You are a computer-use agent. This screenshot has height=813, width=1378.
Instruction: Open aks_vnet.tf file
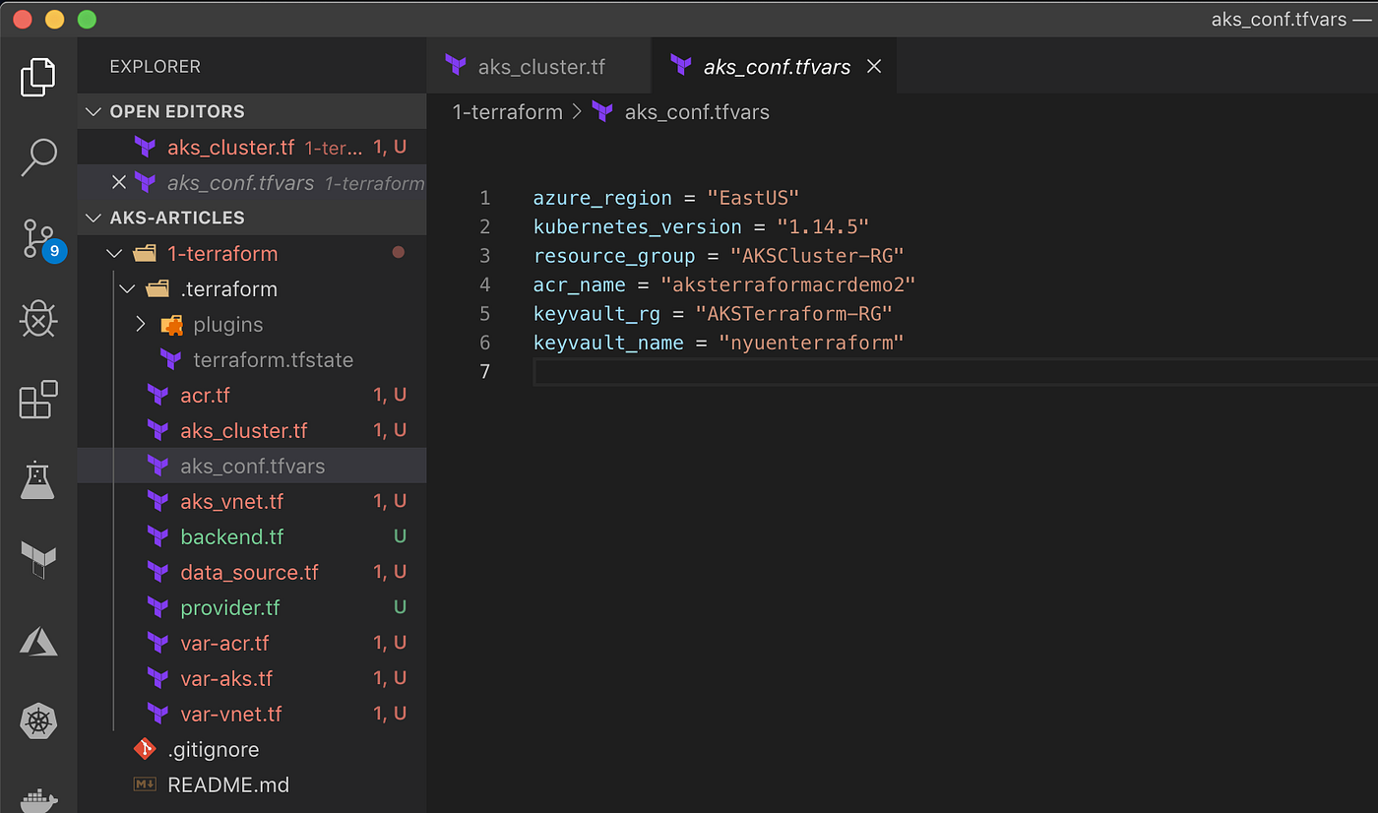click(252, 501)
